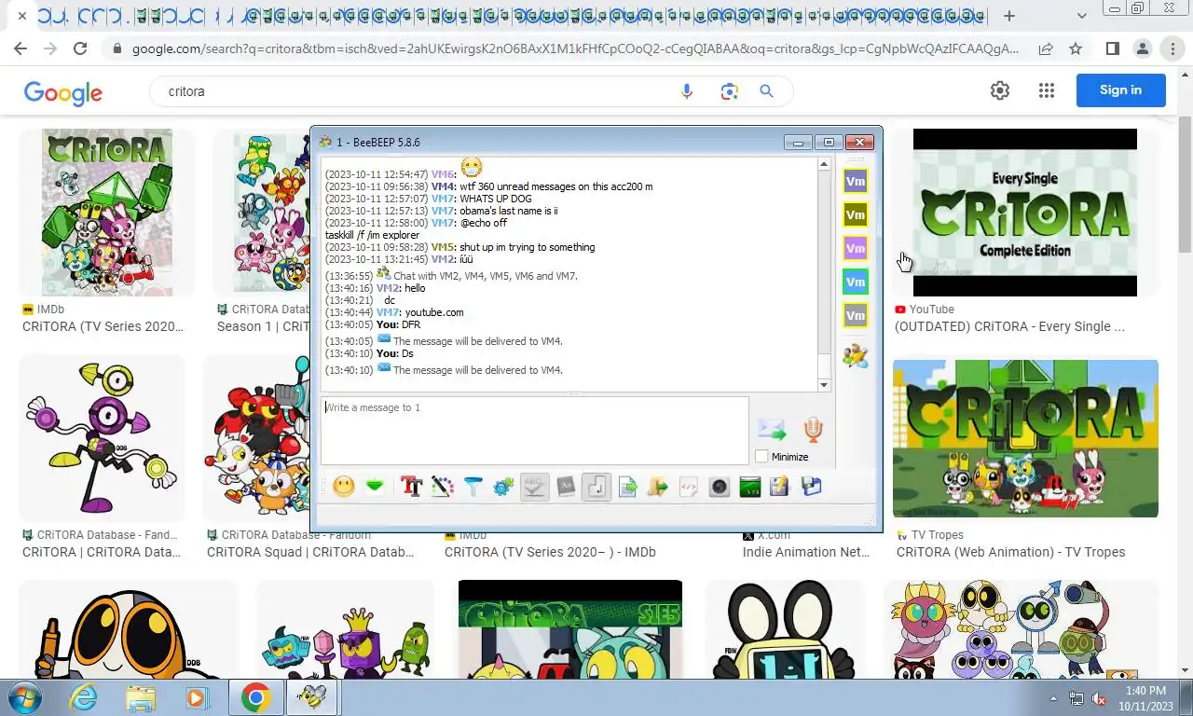Toggle the dictionary word completer button
1193x716 pixels.
(x=566, y=487)
